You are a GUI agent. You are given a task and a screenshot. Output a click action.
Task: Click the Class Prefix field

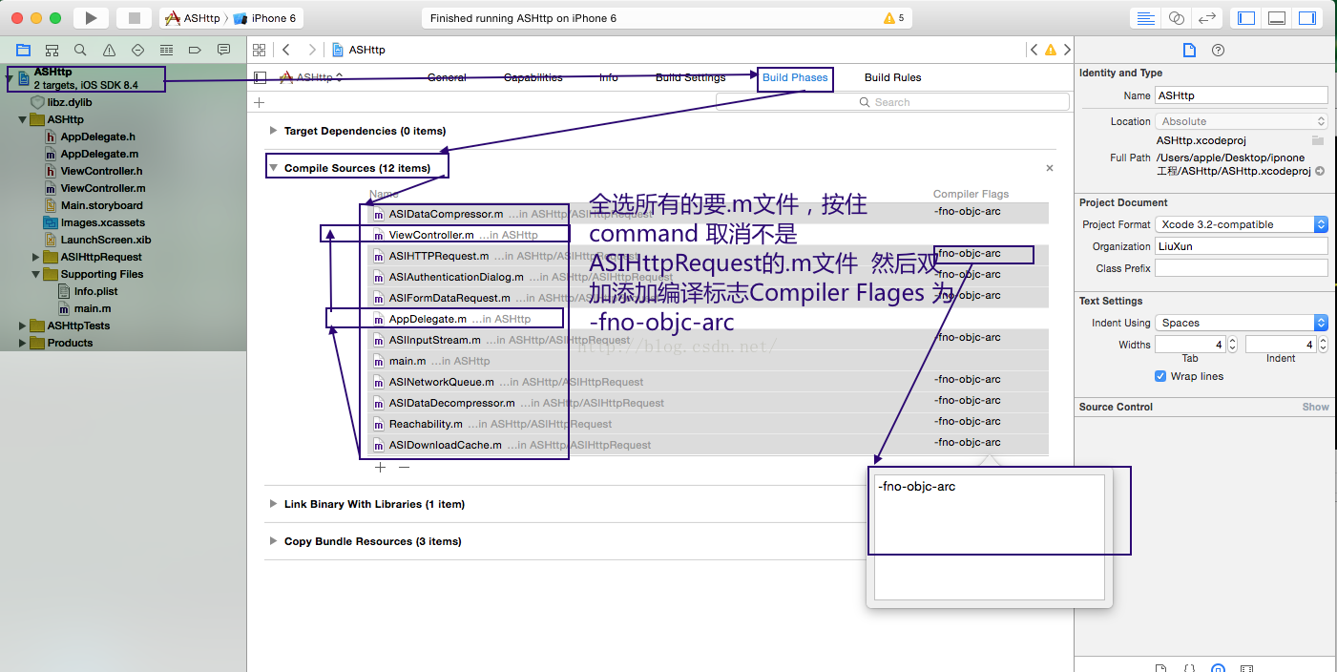pos(1242,268)
